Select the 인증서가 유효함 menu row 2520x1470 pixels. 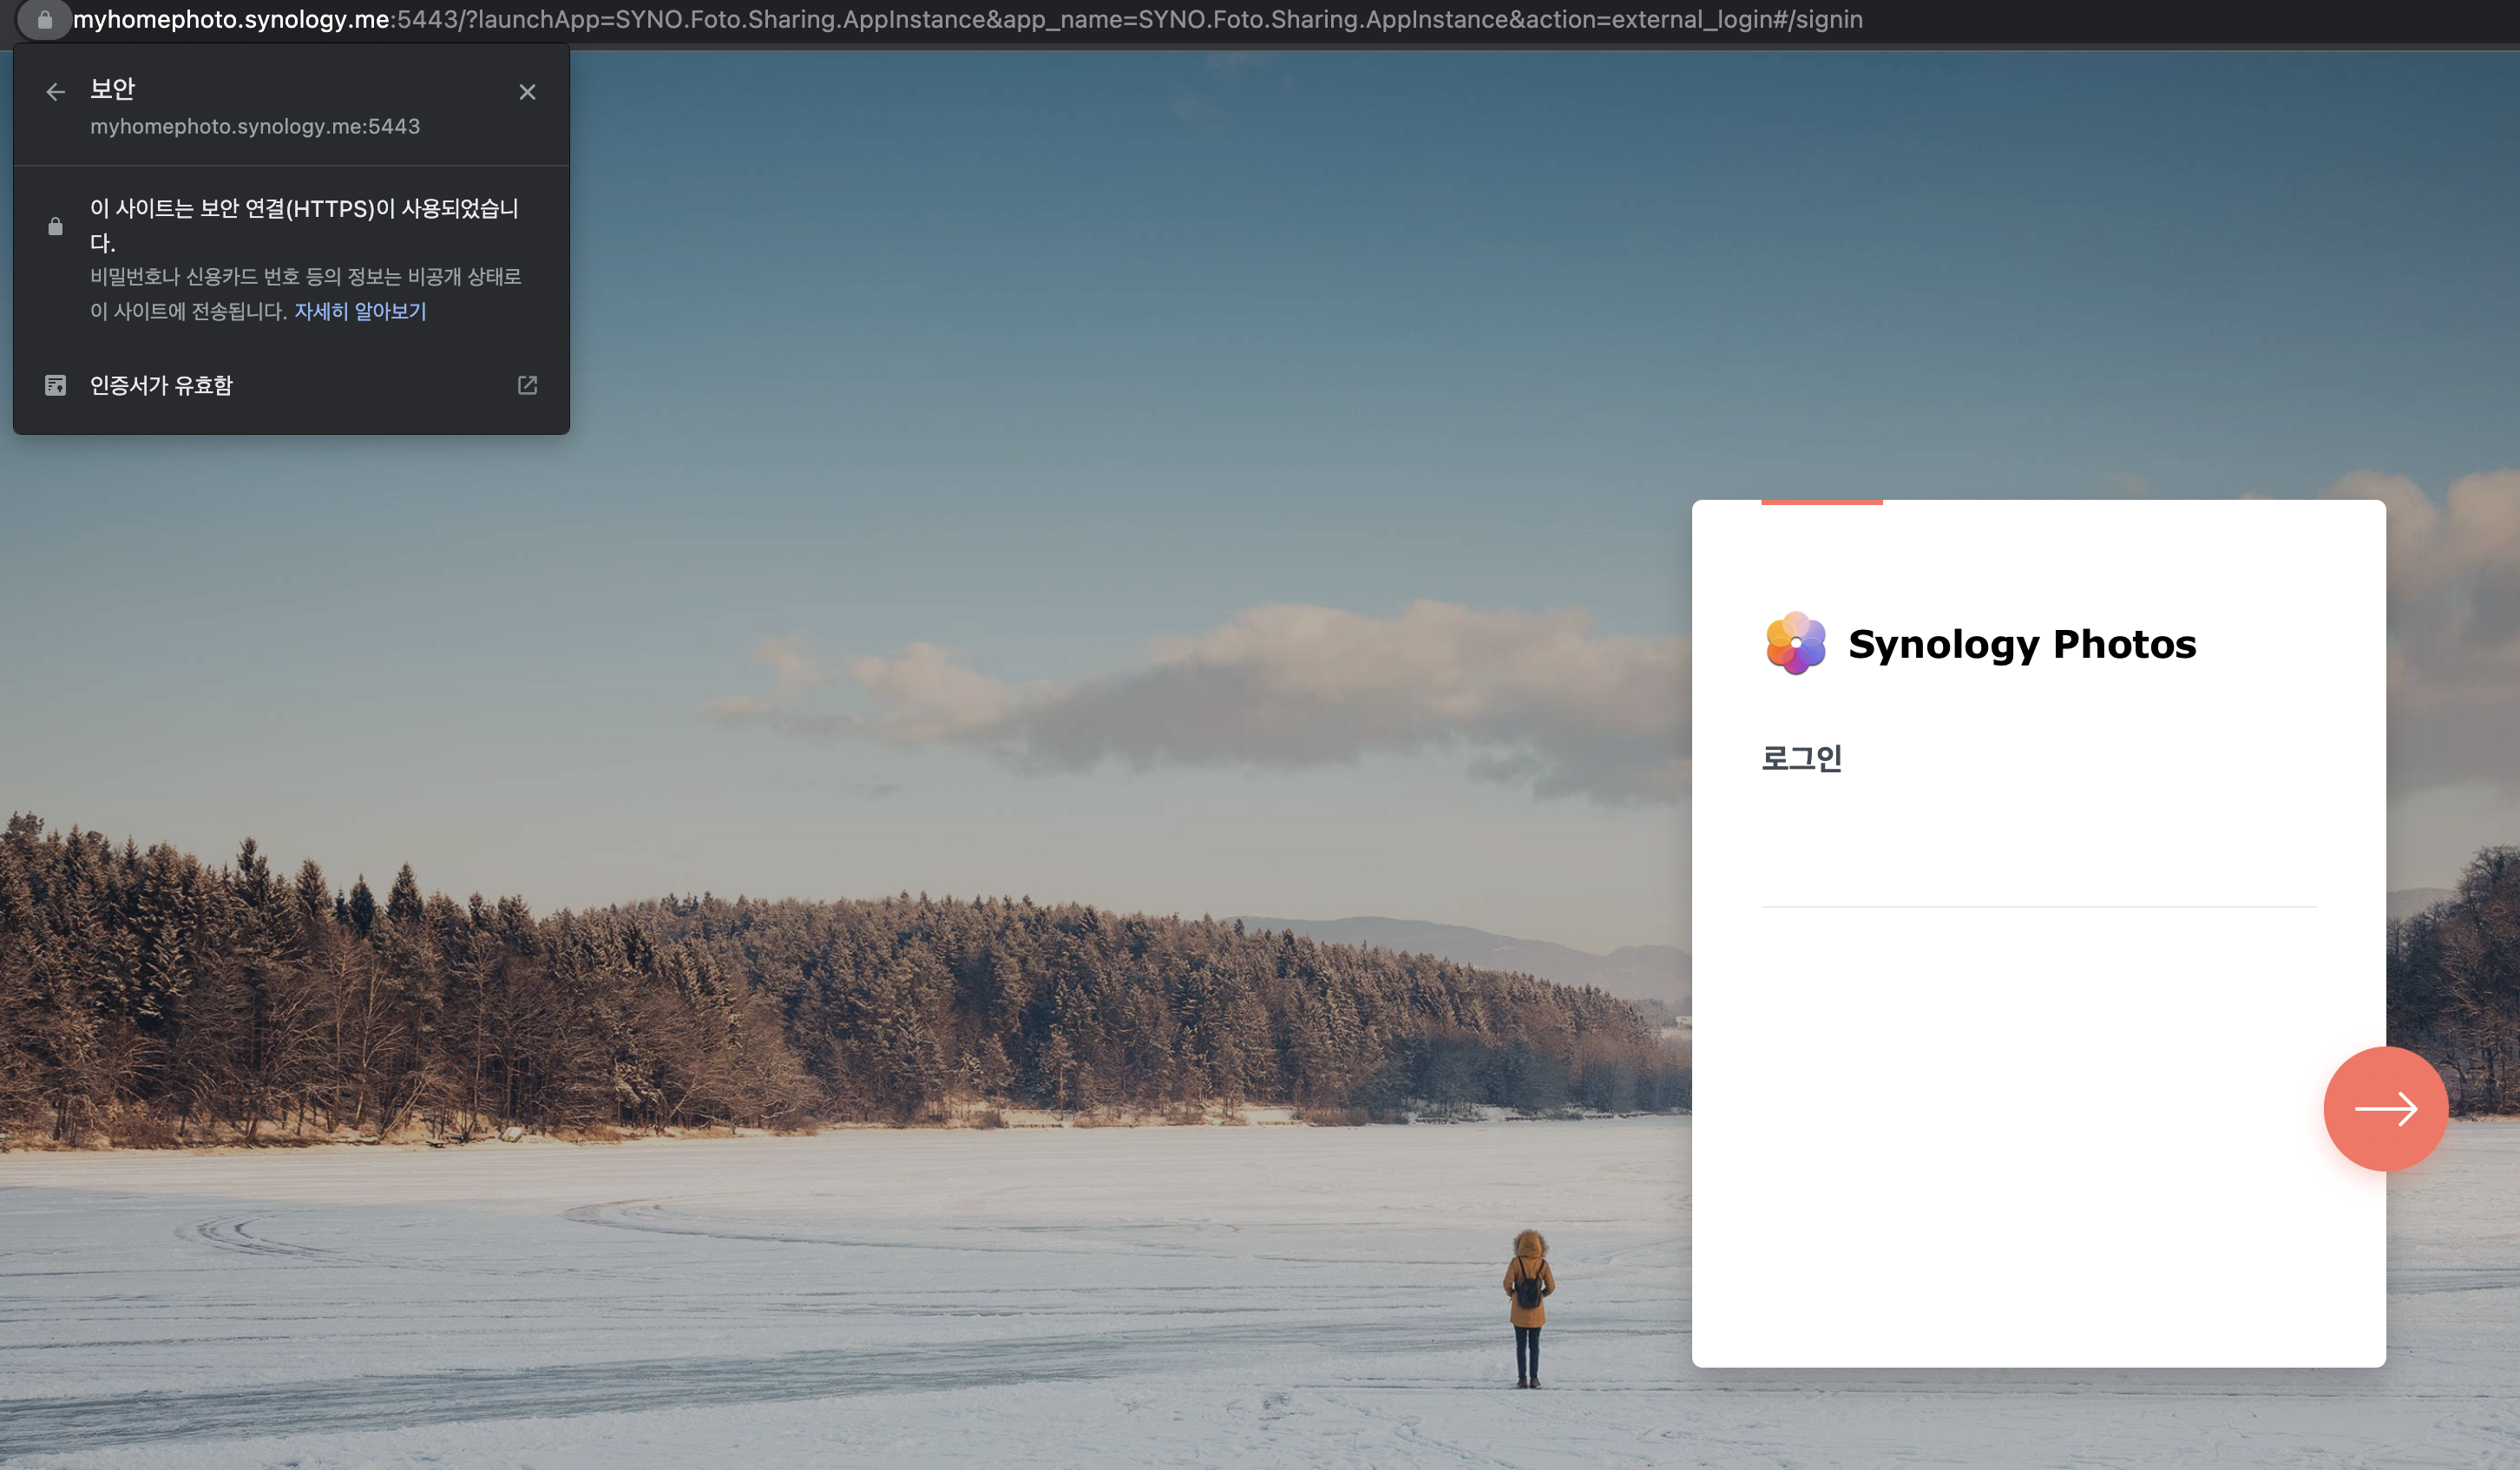290,385
